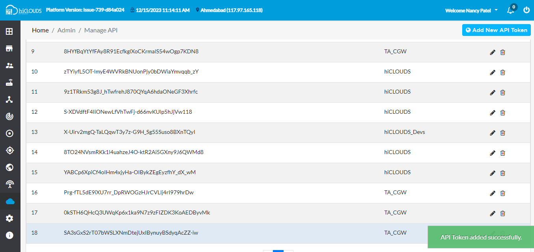The width and height of the screenshot is (534, 252).
Task: Select token starting with zTYiyfL5OT
Action: tap(131, 71)
